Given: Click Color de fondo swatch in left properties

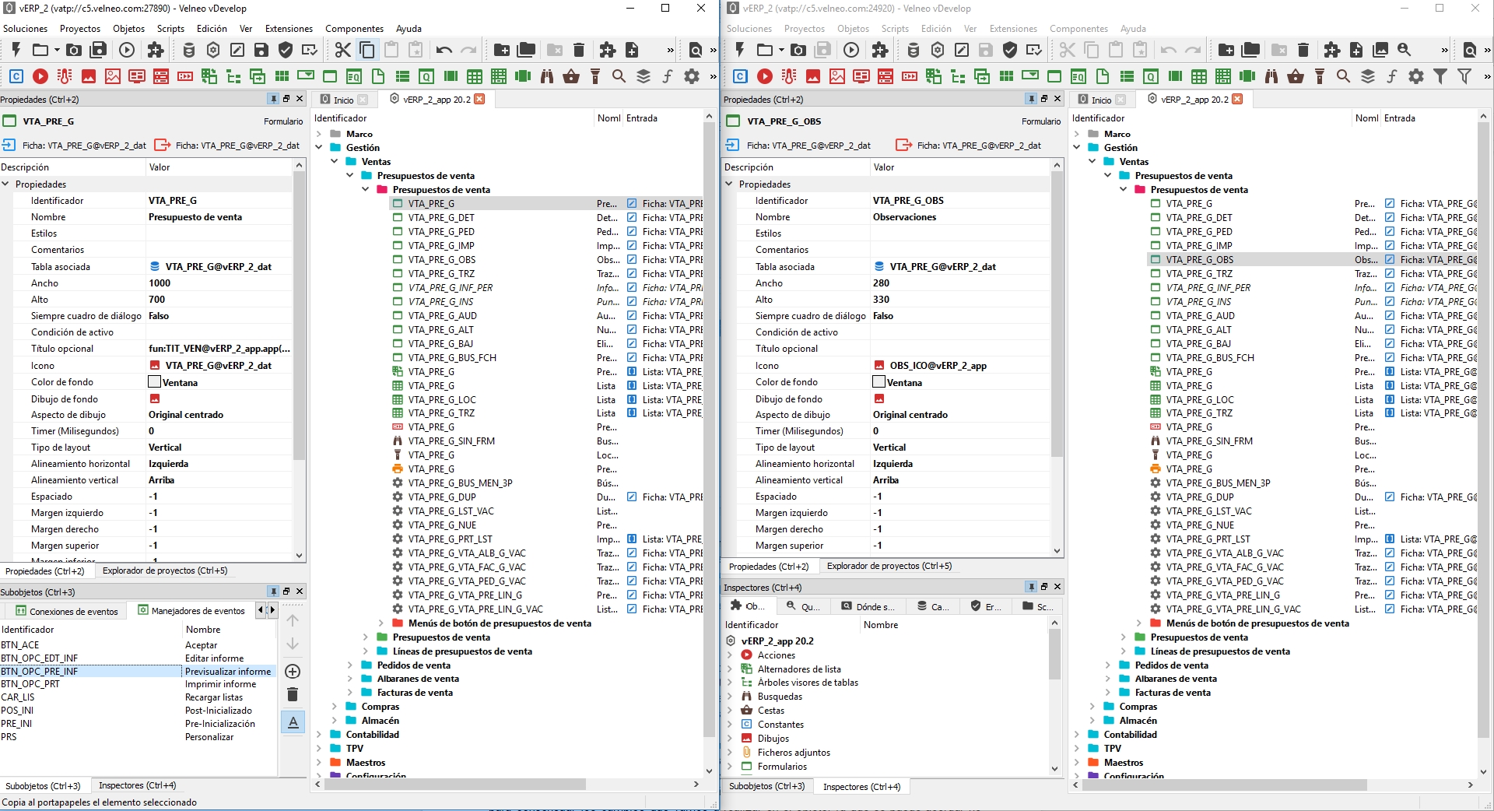Looking at the screenshot, I should 155,382.
